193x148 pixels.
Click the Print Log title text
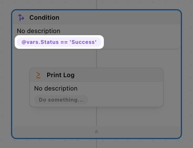(61, 75)
